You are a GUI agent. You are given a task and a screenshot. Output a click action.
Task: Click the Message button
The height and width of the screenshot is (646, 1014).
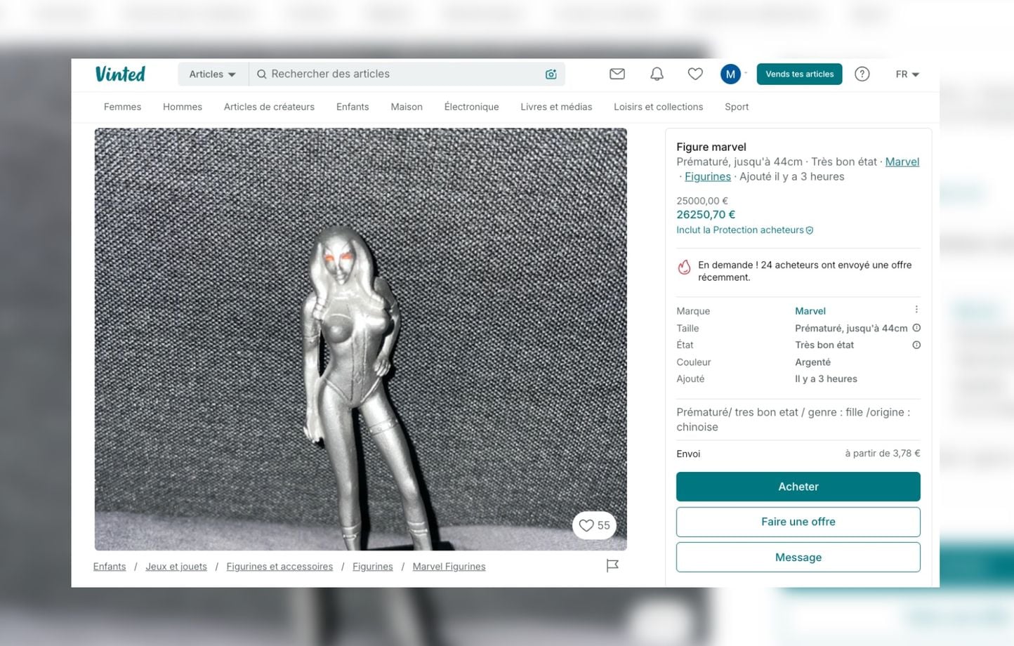(x=798, y=557)
